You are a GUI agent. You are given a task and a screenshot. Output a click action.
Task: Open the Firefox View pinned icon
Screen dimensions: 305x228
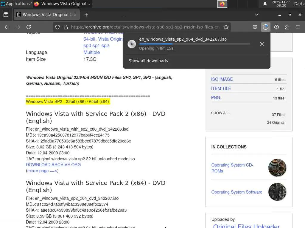click(6, 15)
